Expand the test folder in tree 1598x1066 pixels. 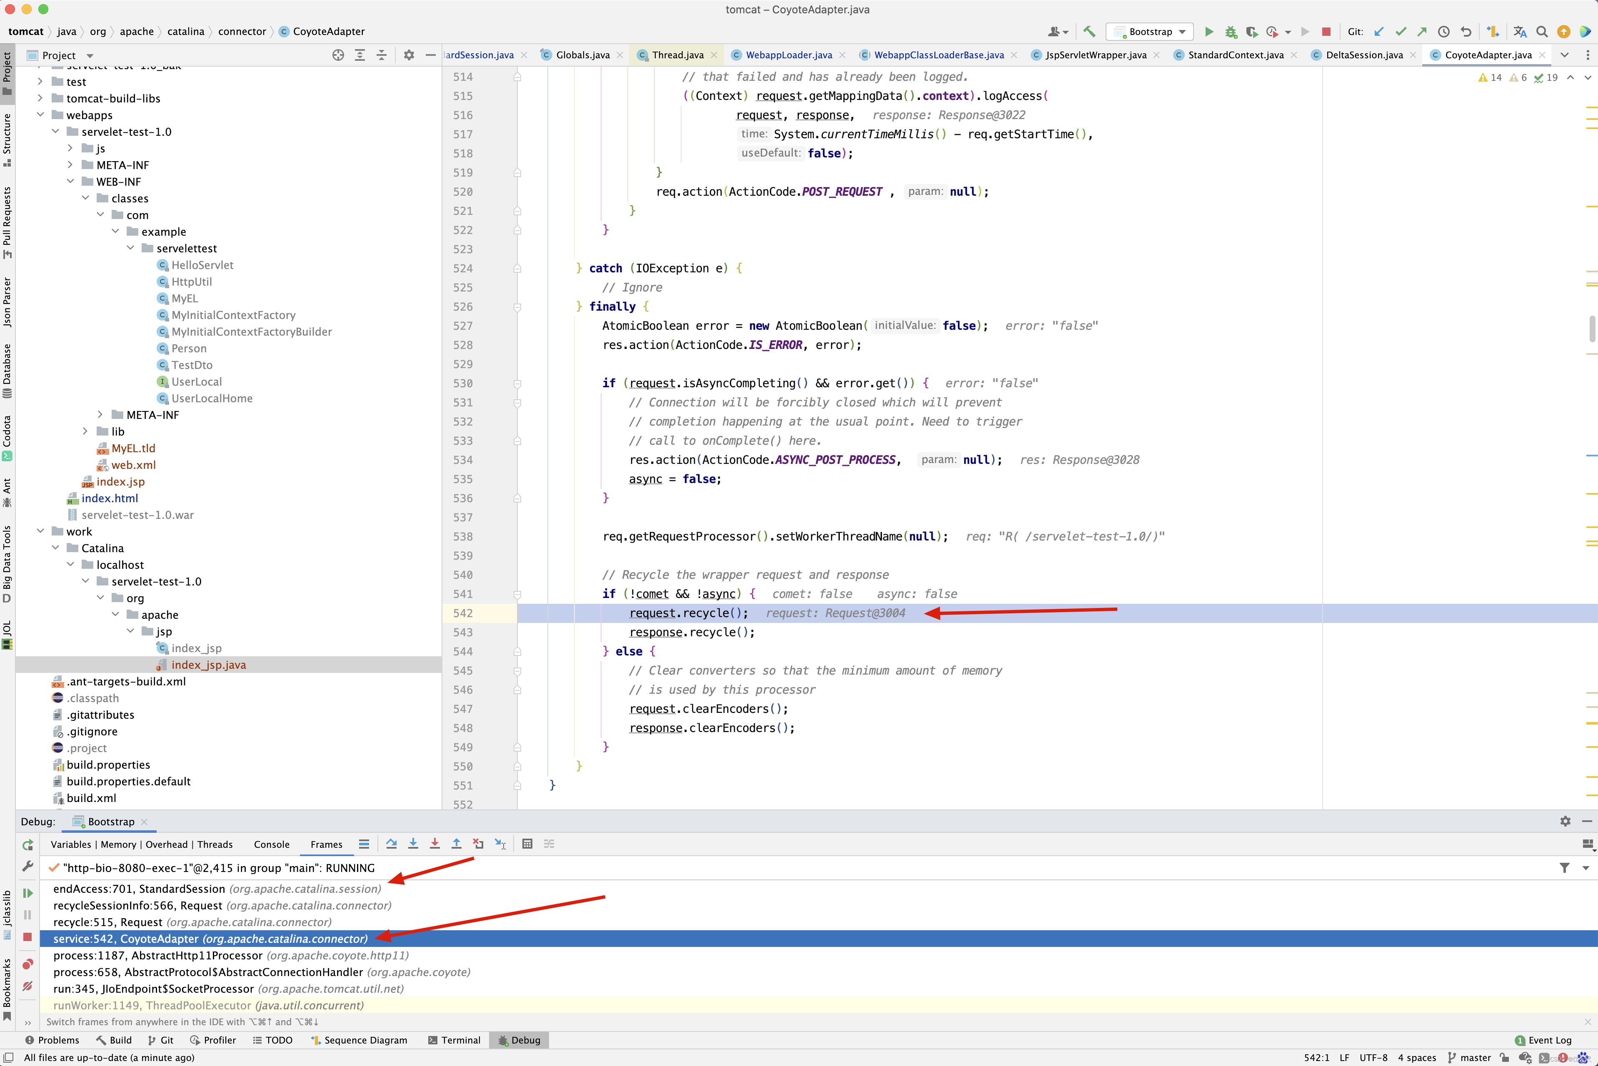(x=40, y=82)
